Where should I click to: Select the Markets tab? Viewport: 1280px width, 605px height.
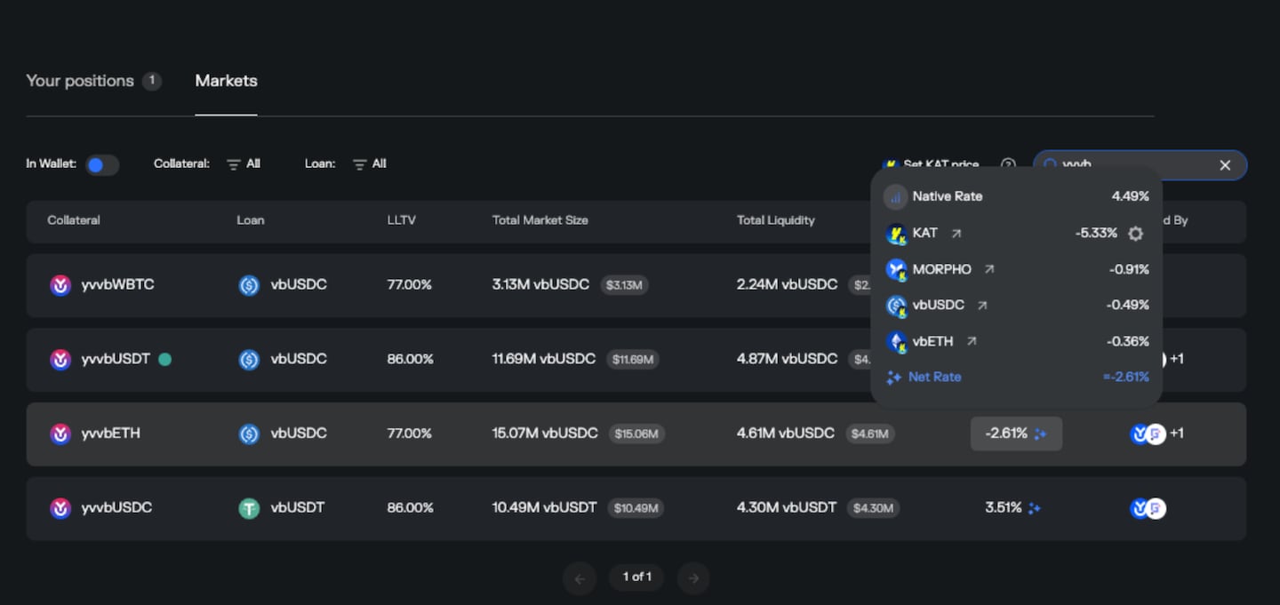point(226,81)
